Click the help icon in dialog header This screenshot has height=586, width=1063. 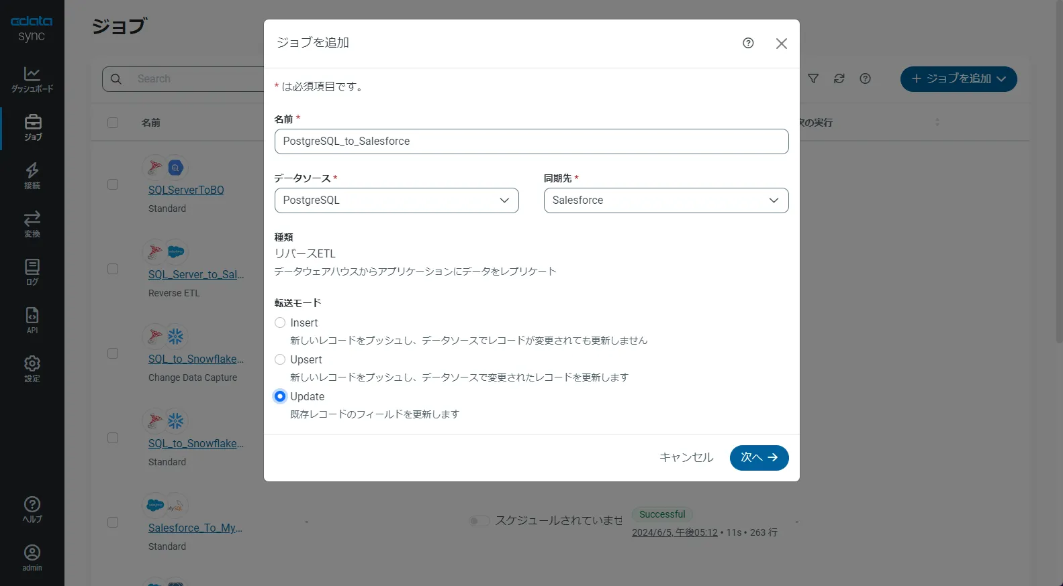coord(748,43)
